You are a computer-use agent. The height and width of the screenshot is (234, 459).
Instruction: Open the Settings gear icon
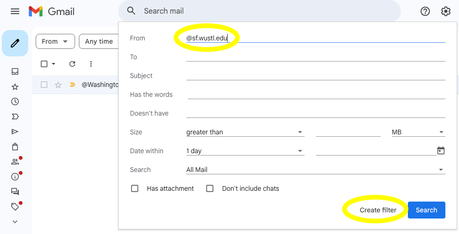[445, 11]
